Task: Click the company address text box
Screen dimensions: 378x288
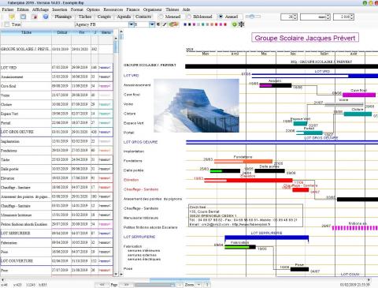Action: pyautogui.click(x=246, y=215)
